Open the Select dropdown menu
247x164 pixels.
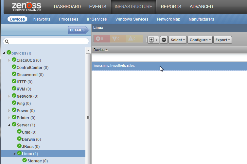[x=178, y=40]
